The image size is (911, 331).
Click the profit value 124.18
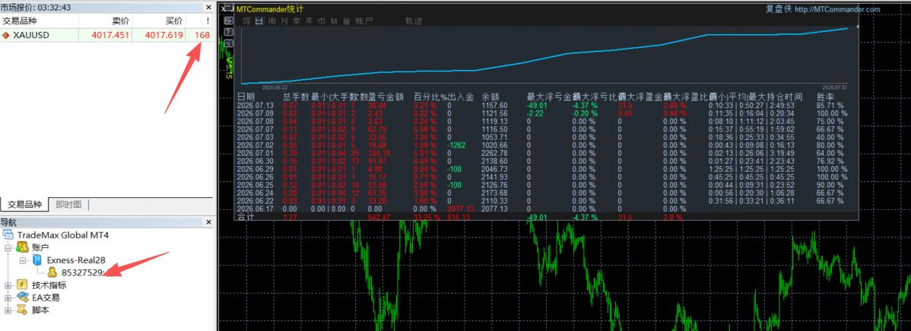pos(379,154)
